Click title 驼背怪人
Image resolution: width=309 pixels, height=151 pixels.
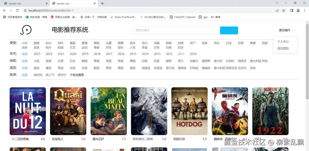click(x=58, y=139)
